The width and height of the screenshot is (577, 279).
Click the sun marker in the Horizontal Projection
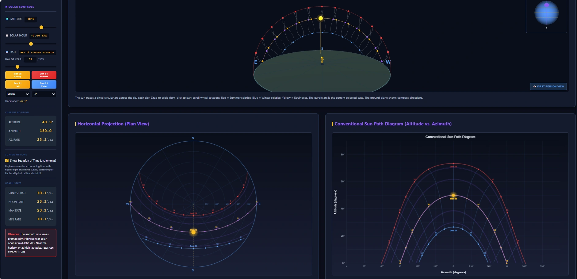[193, 232]
